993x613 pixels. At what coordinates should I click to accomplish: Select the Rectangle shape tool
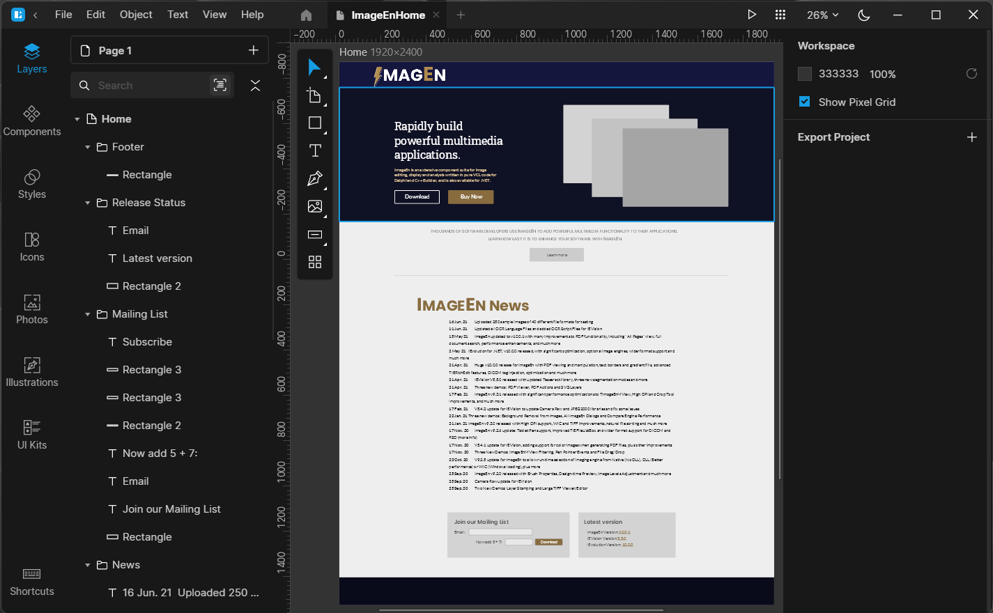click(314, 123)
